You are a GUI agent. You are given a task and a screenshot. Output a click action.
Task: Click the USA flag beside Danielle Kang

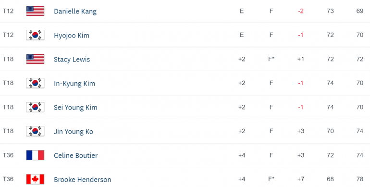[35, 11]
